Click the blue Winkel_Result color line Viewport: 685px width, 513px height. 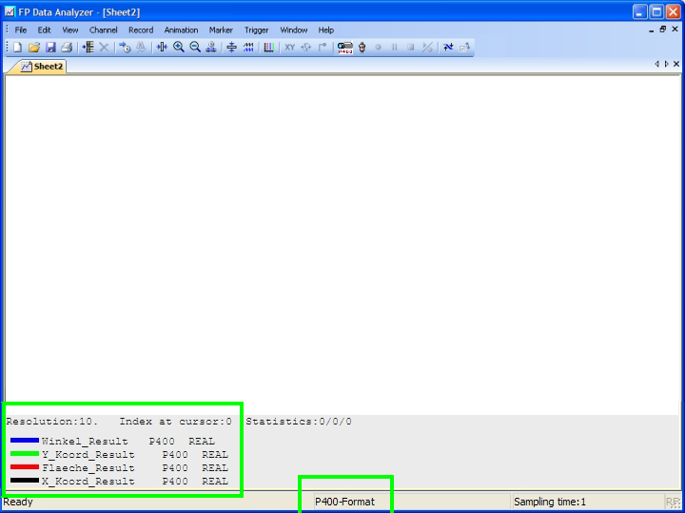pyautogui.click(x=25, y=441)
